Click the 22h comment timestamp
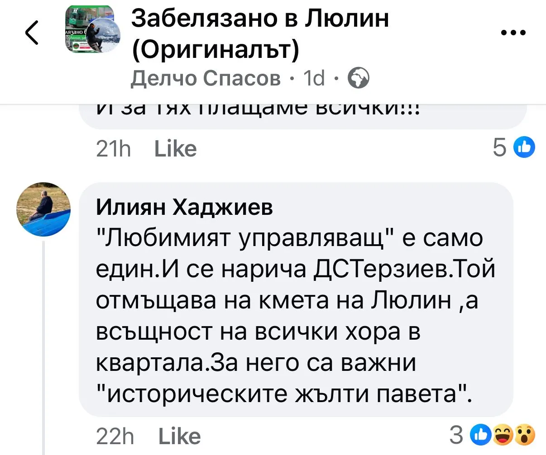 click(115, 436)
